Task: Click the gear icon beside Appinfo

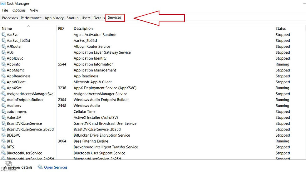Action: 4,64
